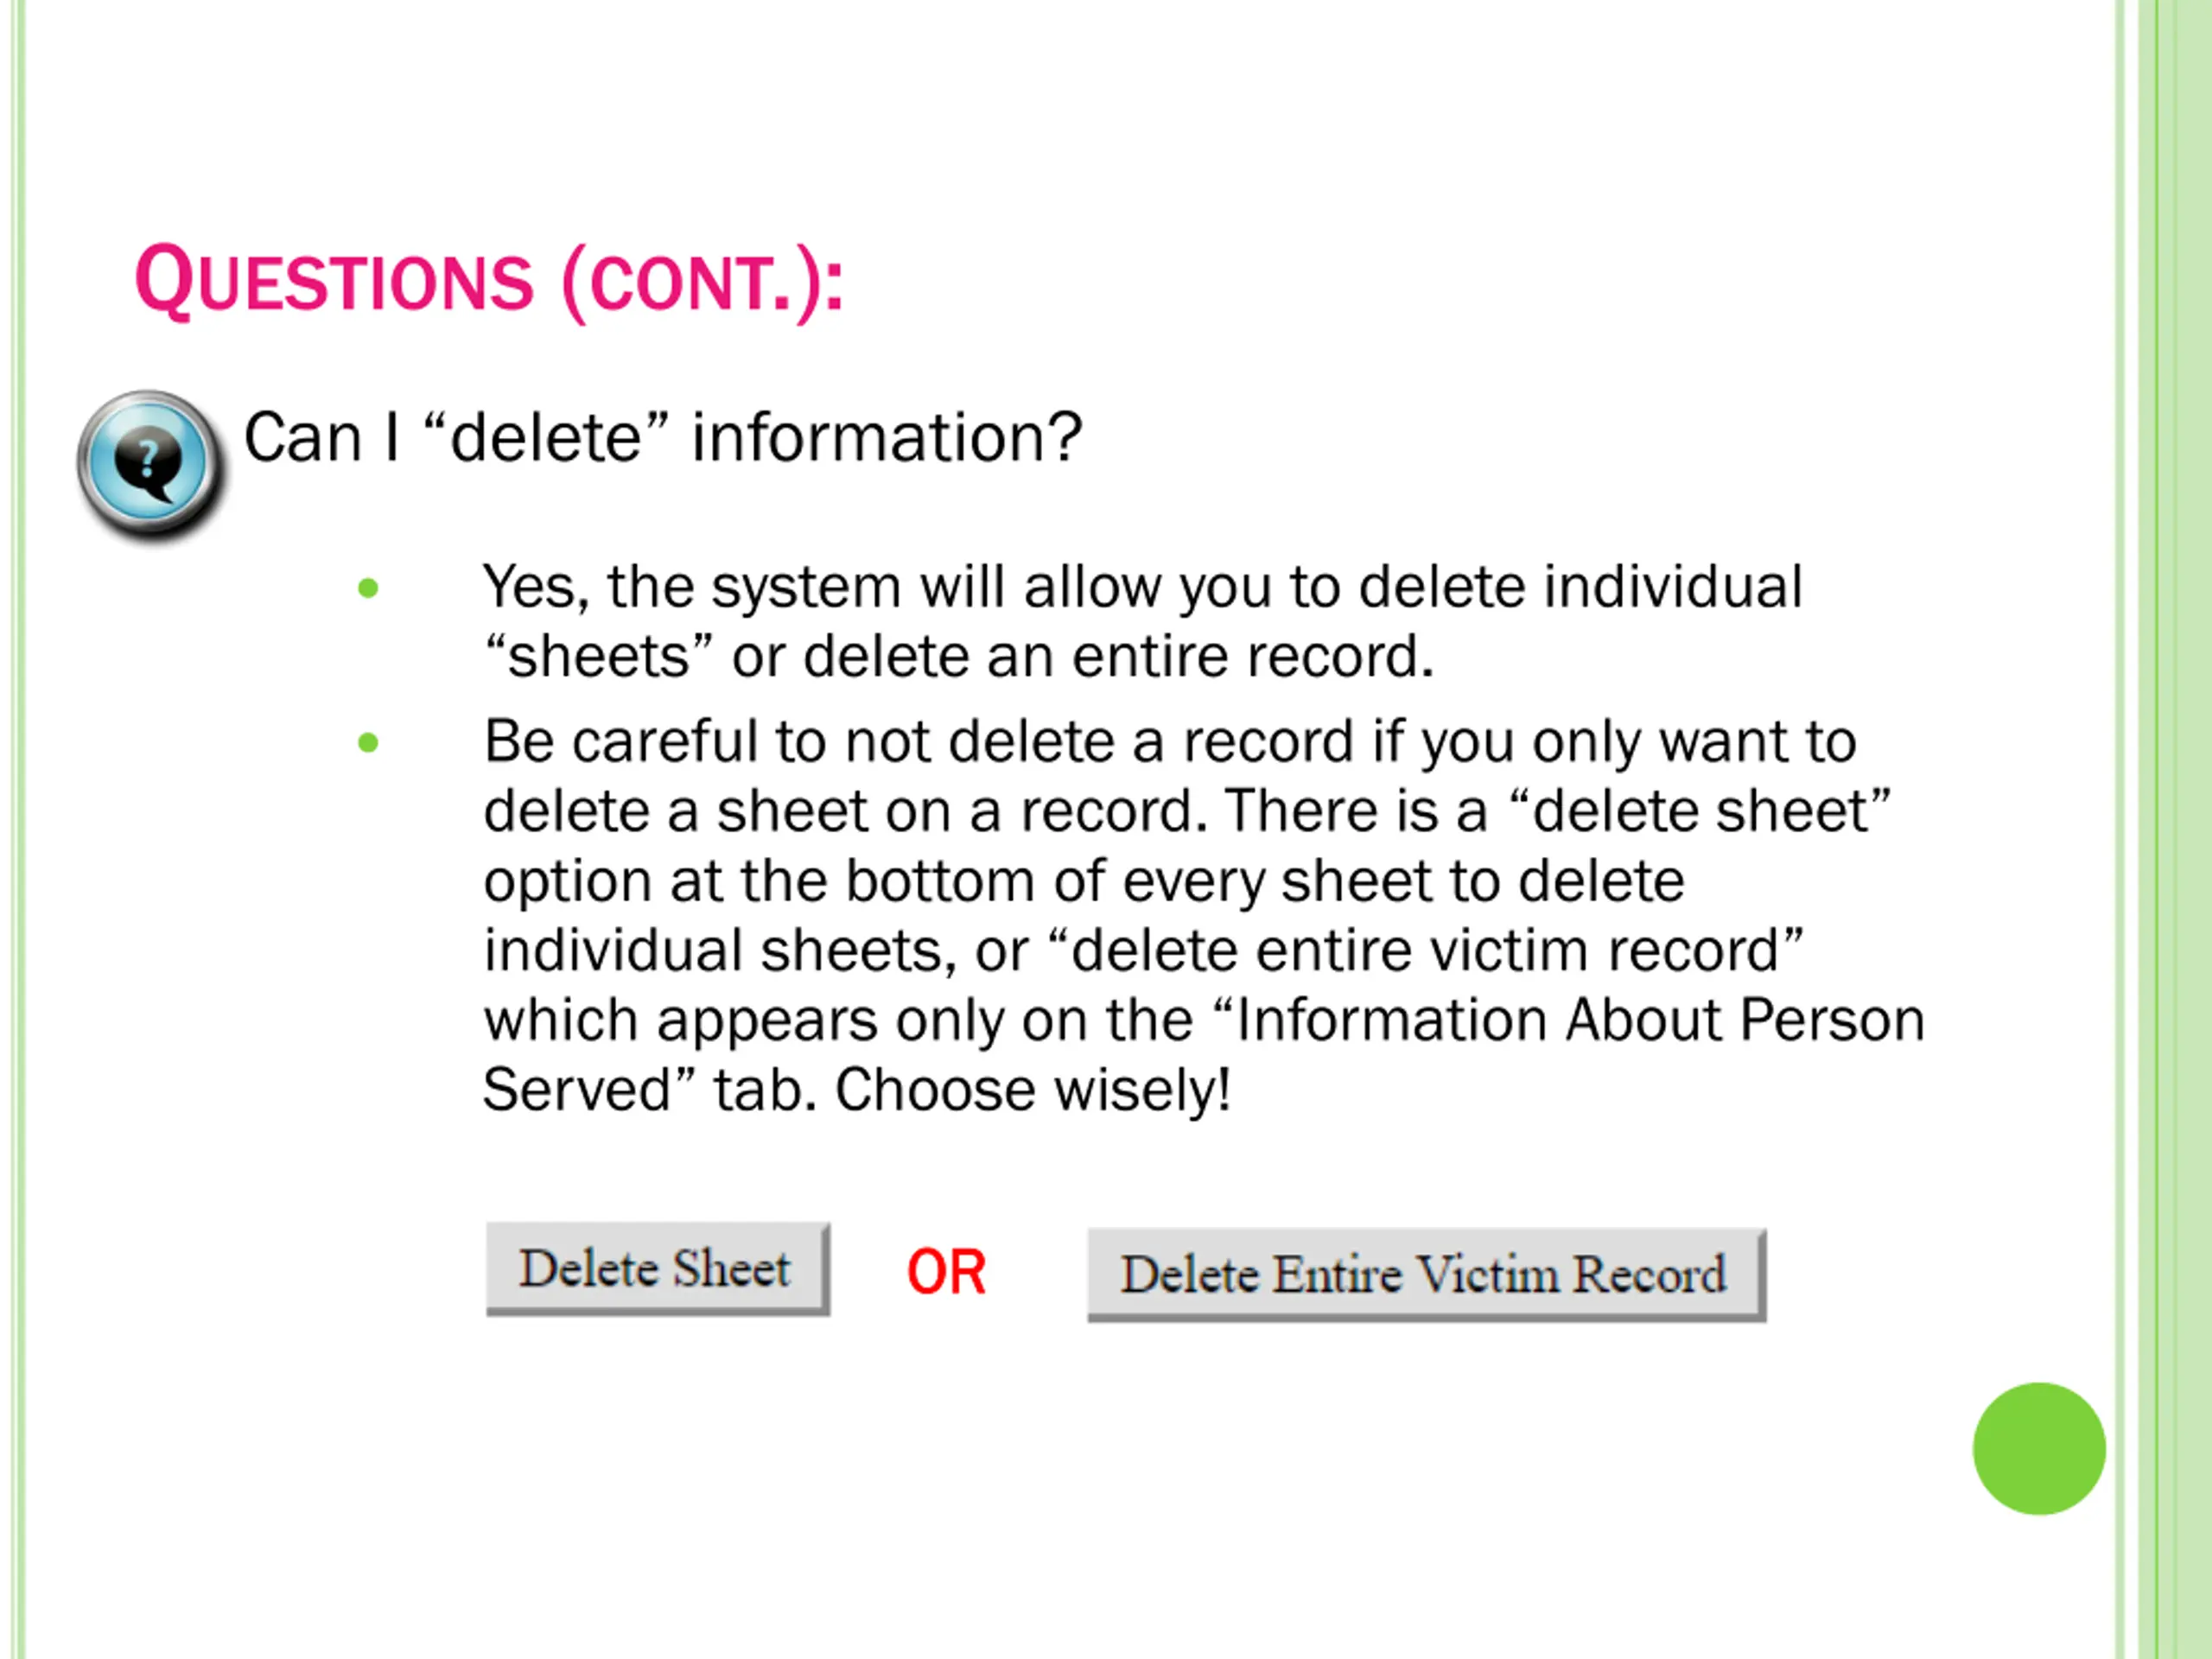Select the red OR text between buttons
2212x1659 pixels.
pos(946,1273)
